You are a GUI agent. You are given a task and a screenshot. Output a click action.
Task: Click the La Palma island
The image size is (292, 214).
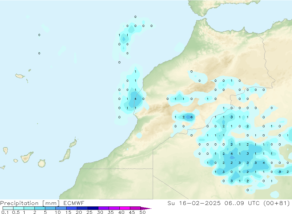pos(6,150)
